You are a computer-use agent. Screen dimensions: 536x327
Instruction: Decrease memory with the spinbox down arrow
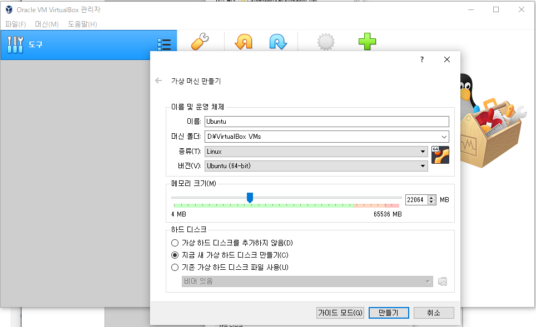431,202
